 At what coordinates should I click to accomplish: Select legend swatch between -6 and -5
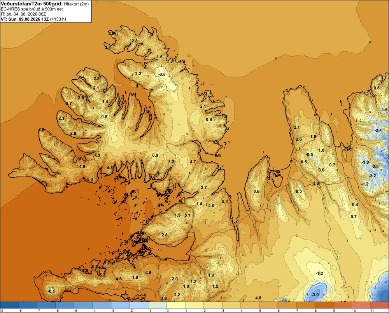click(x=65, y=305)
